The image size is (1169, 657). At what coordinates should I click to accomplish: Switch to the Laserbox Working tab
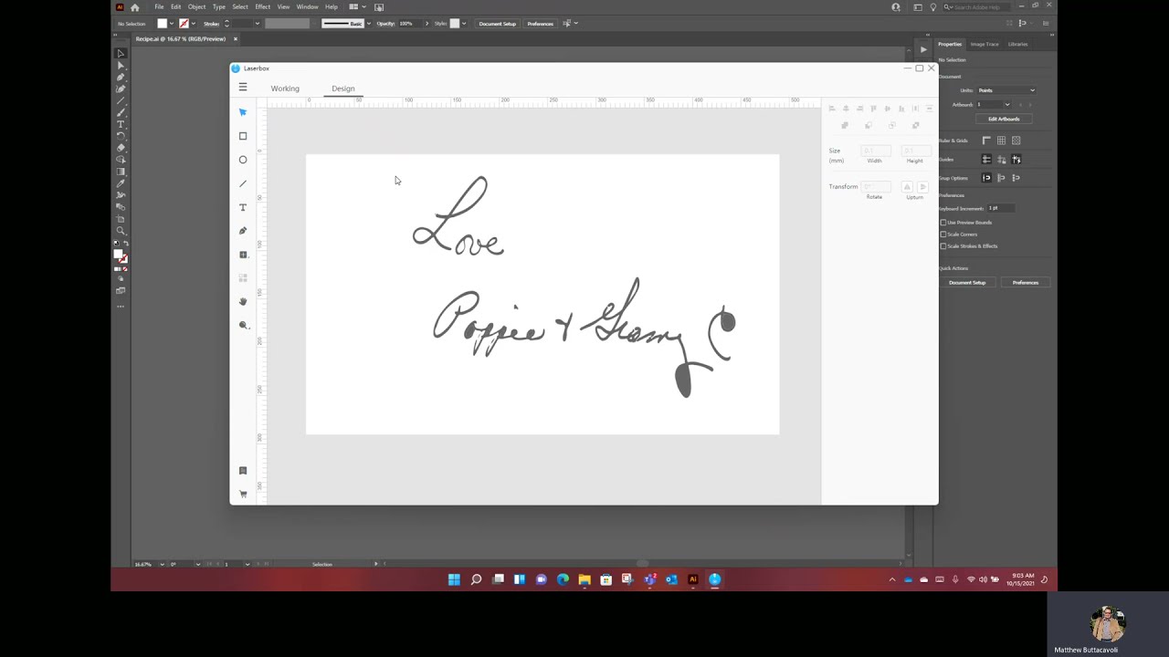285,89
